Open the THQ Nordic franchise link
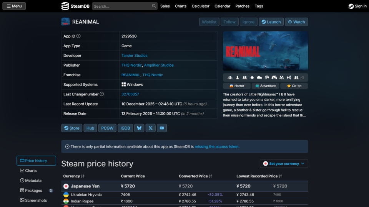The height and width of the screenshot is (207, 369). pos(153,75)
